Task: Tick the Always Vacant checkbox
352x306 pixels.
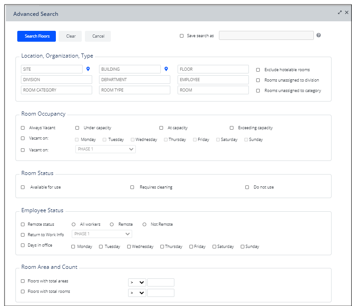Action: click(x=23, y=128)
